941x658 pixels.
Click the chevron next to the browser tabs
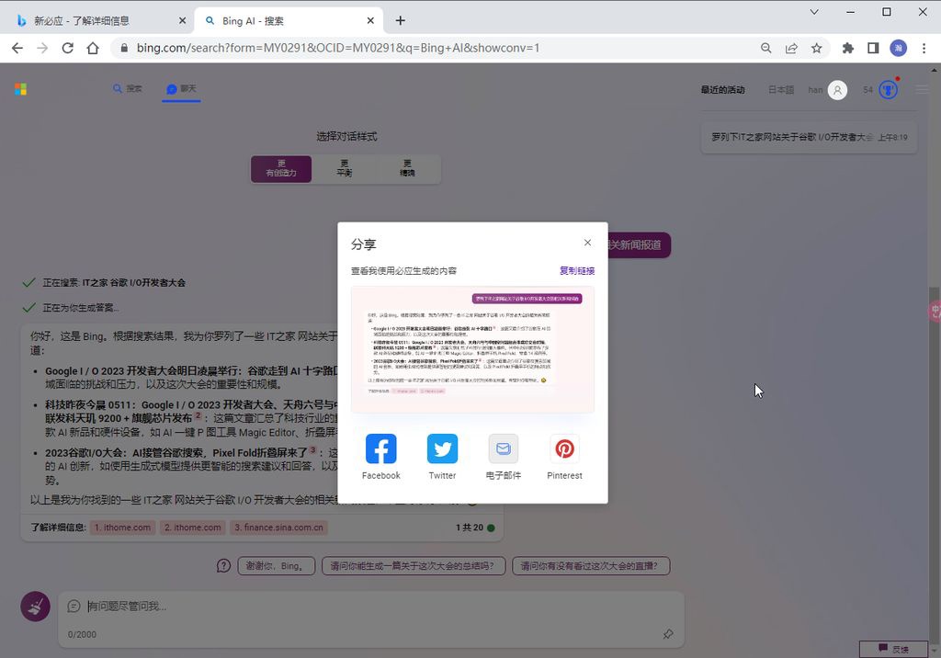tap(812, 12)
